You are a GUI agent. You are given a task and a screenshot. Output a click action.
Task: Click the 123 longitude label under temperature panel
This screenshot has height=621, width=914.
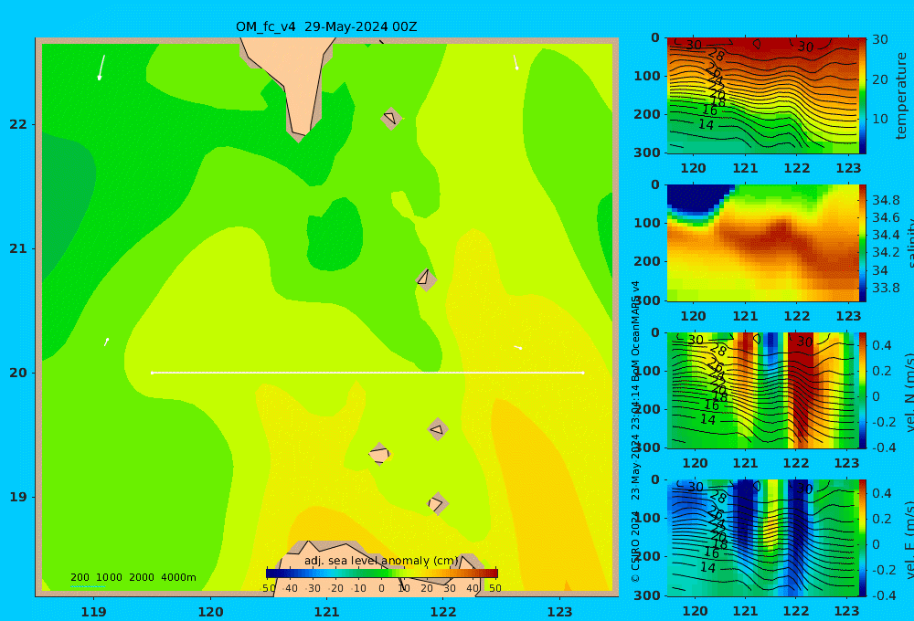click(x=848, y=168)
